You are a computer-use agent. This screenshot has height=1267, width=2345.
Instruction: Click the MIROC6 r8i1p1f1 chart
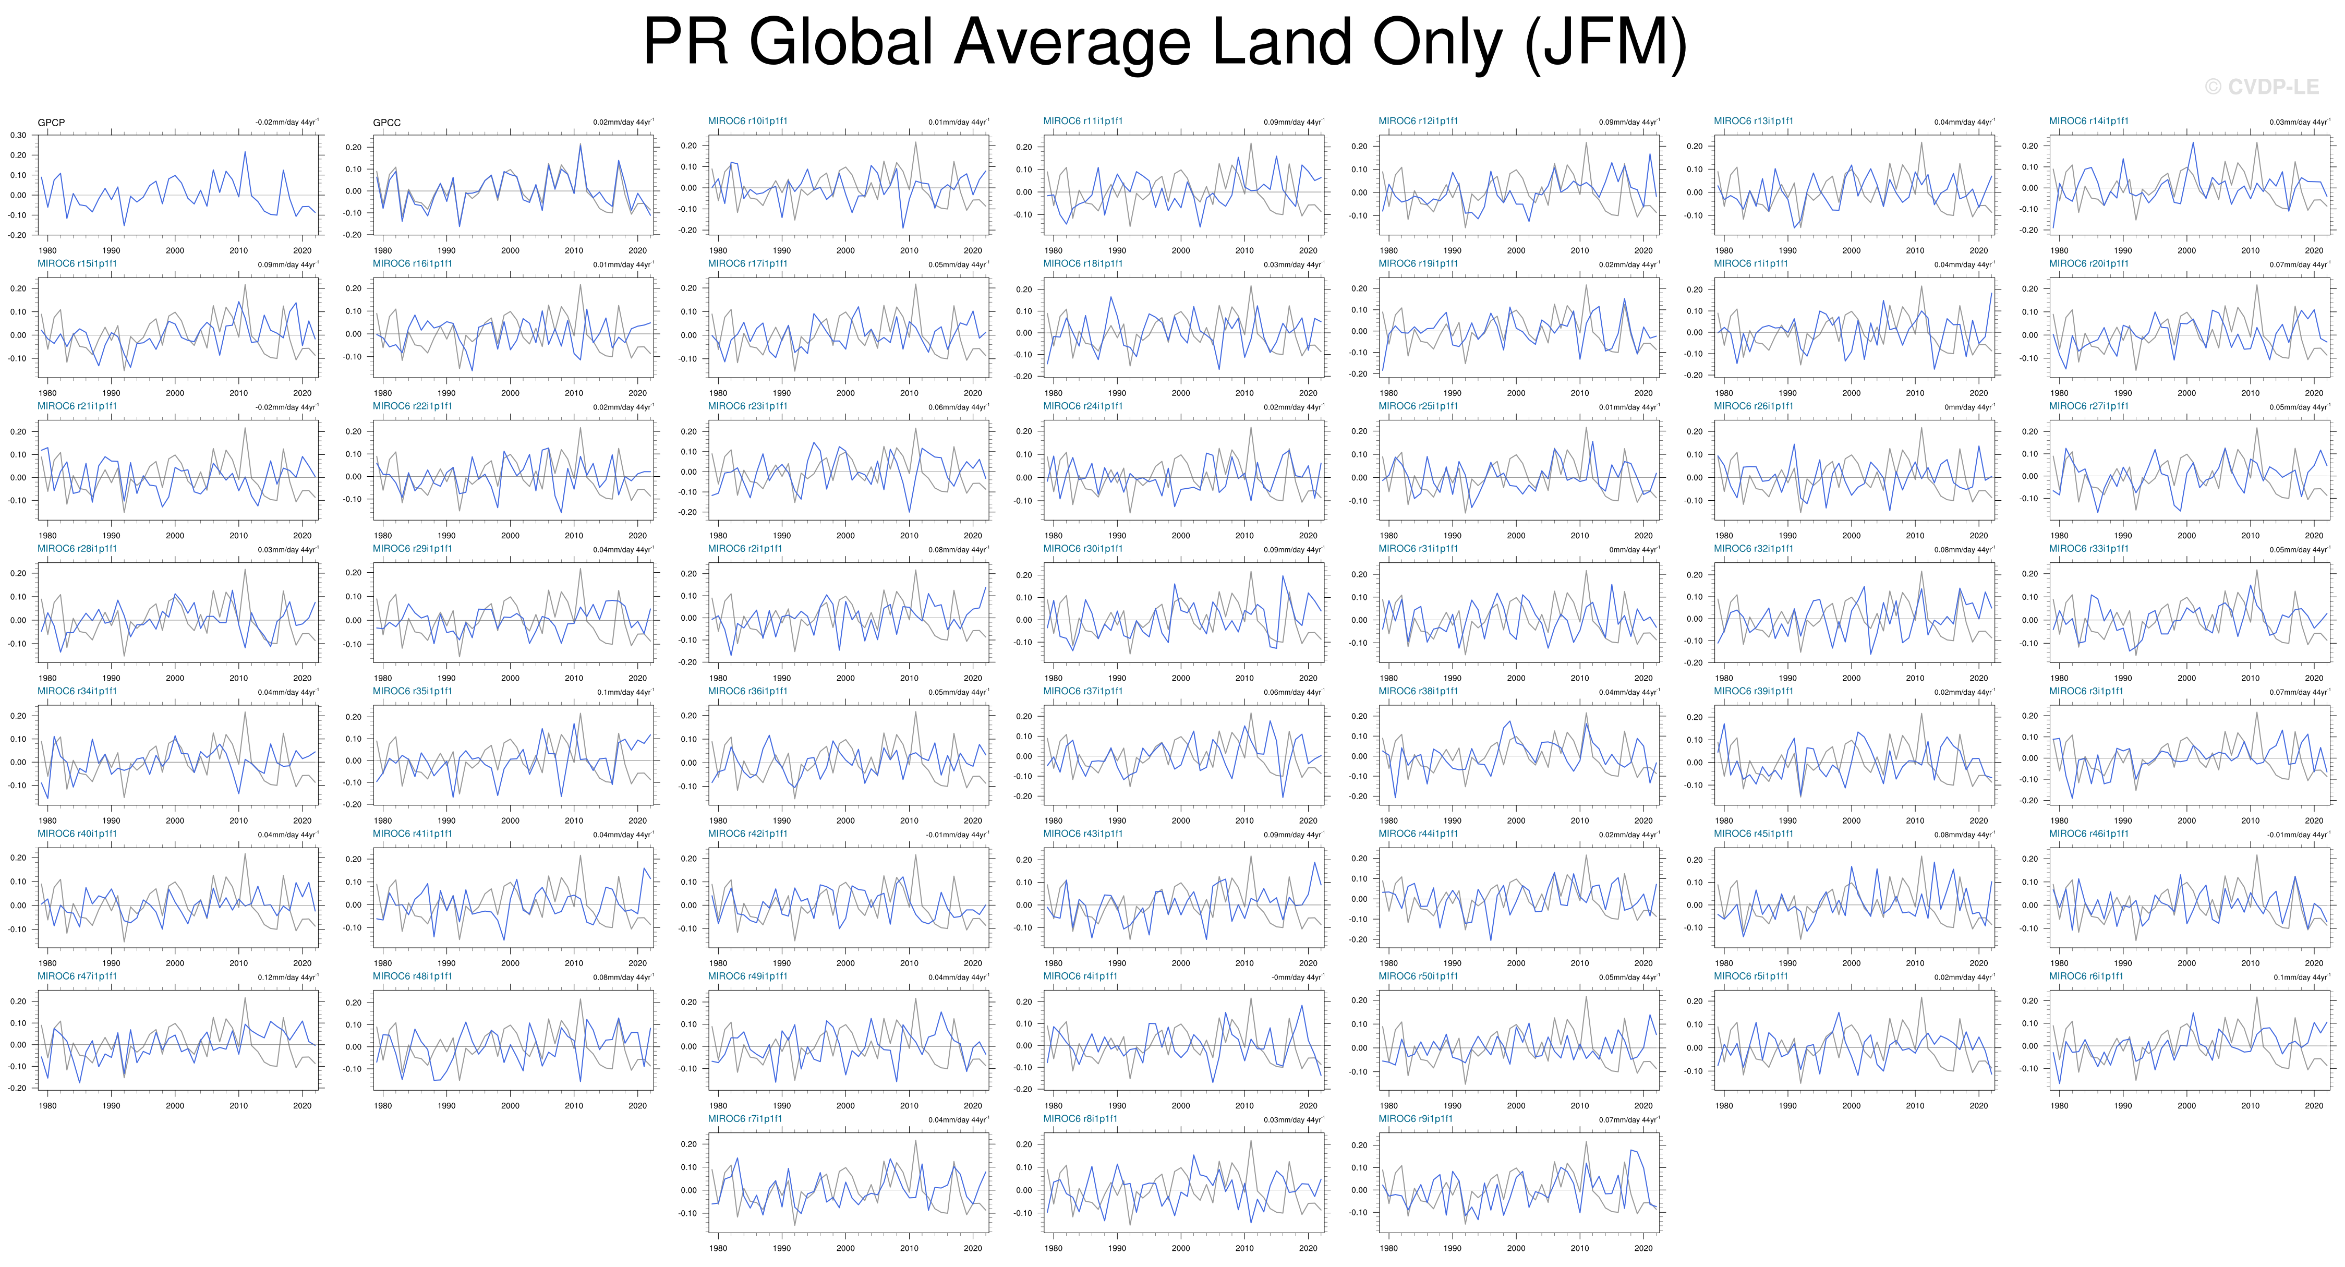[x=1183, y=1182]
